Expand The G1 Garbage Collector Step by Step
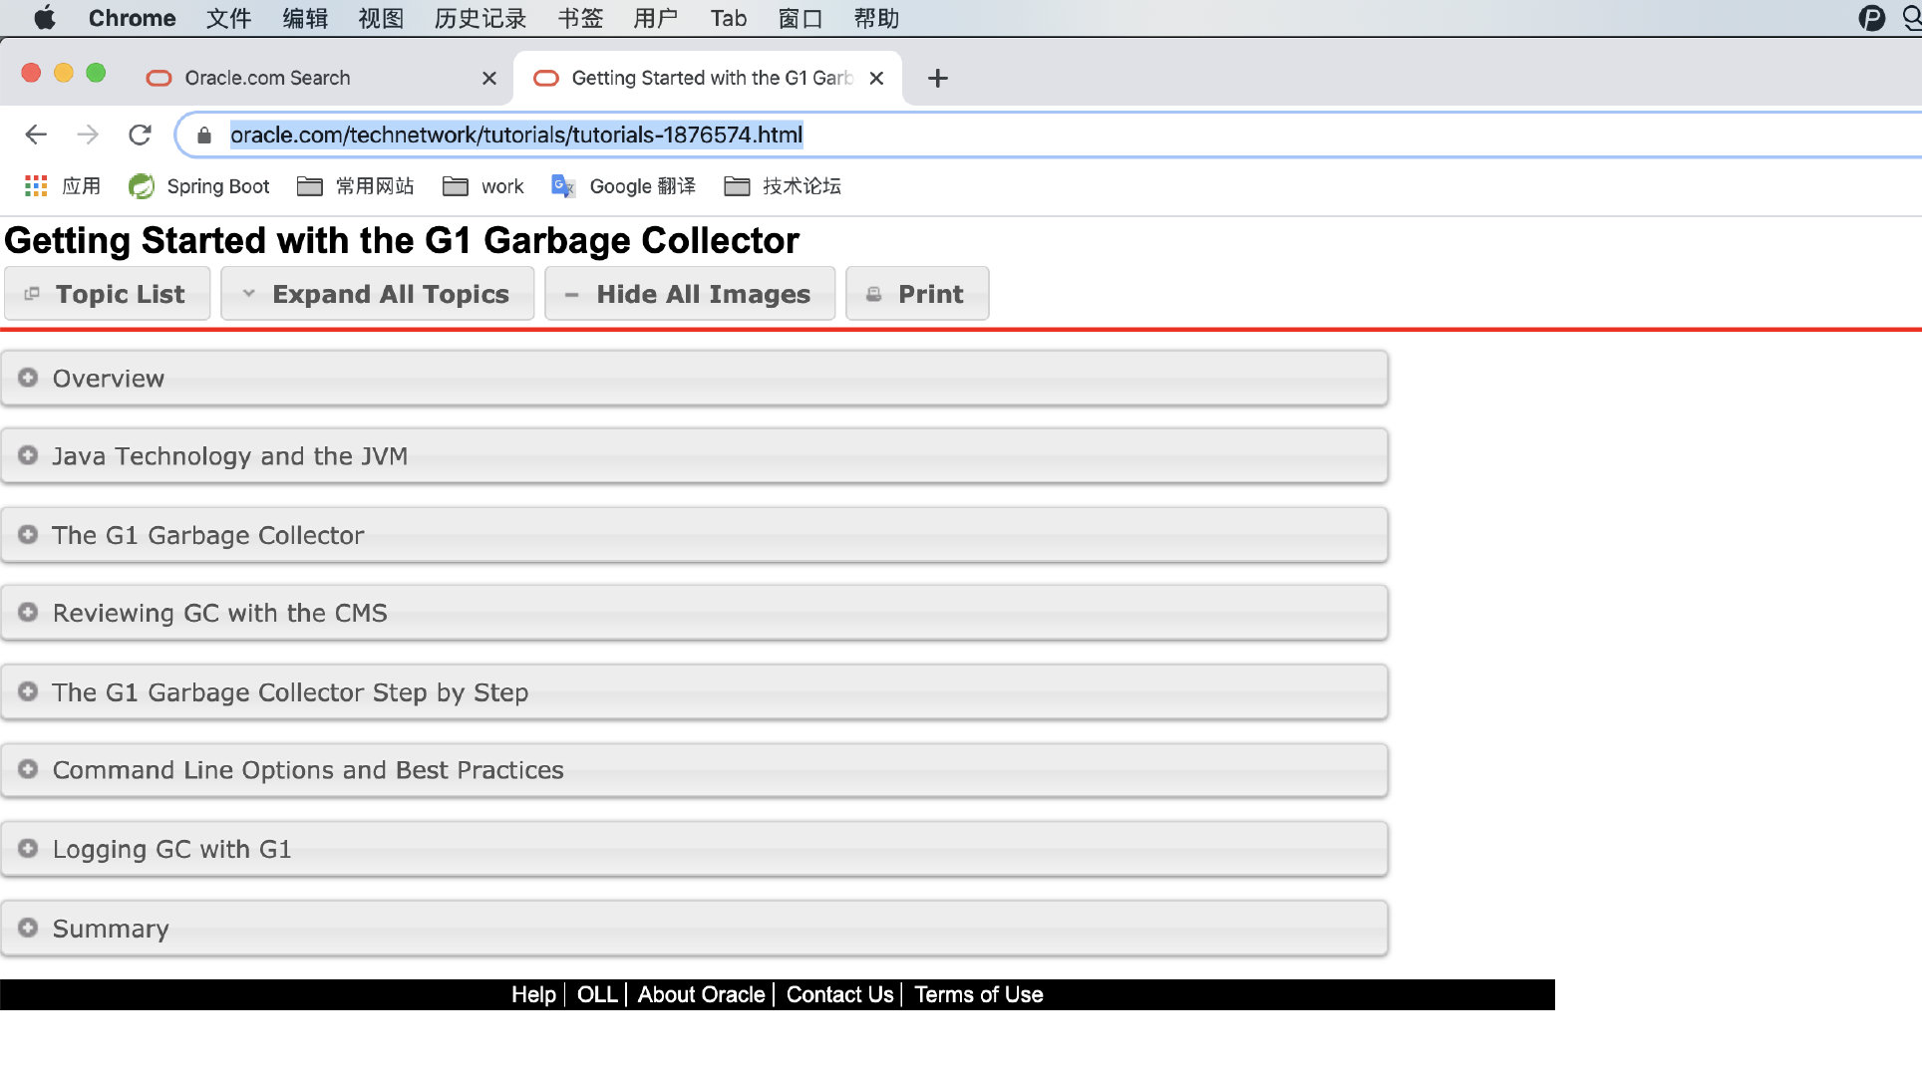The height and width of the screenshot is (1076, 1922). [x=694, y=691]
